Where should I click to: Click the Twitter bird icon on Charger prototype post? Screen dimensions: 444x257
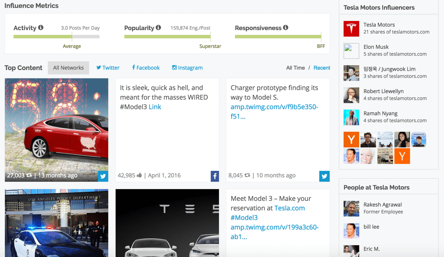point(324,176)
